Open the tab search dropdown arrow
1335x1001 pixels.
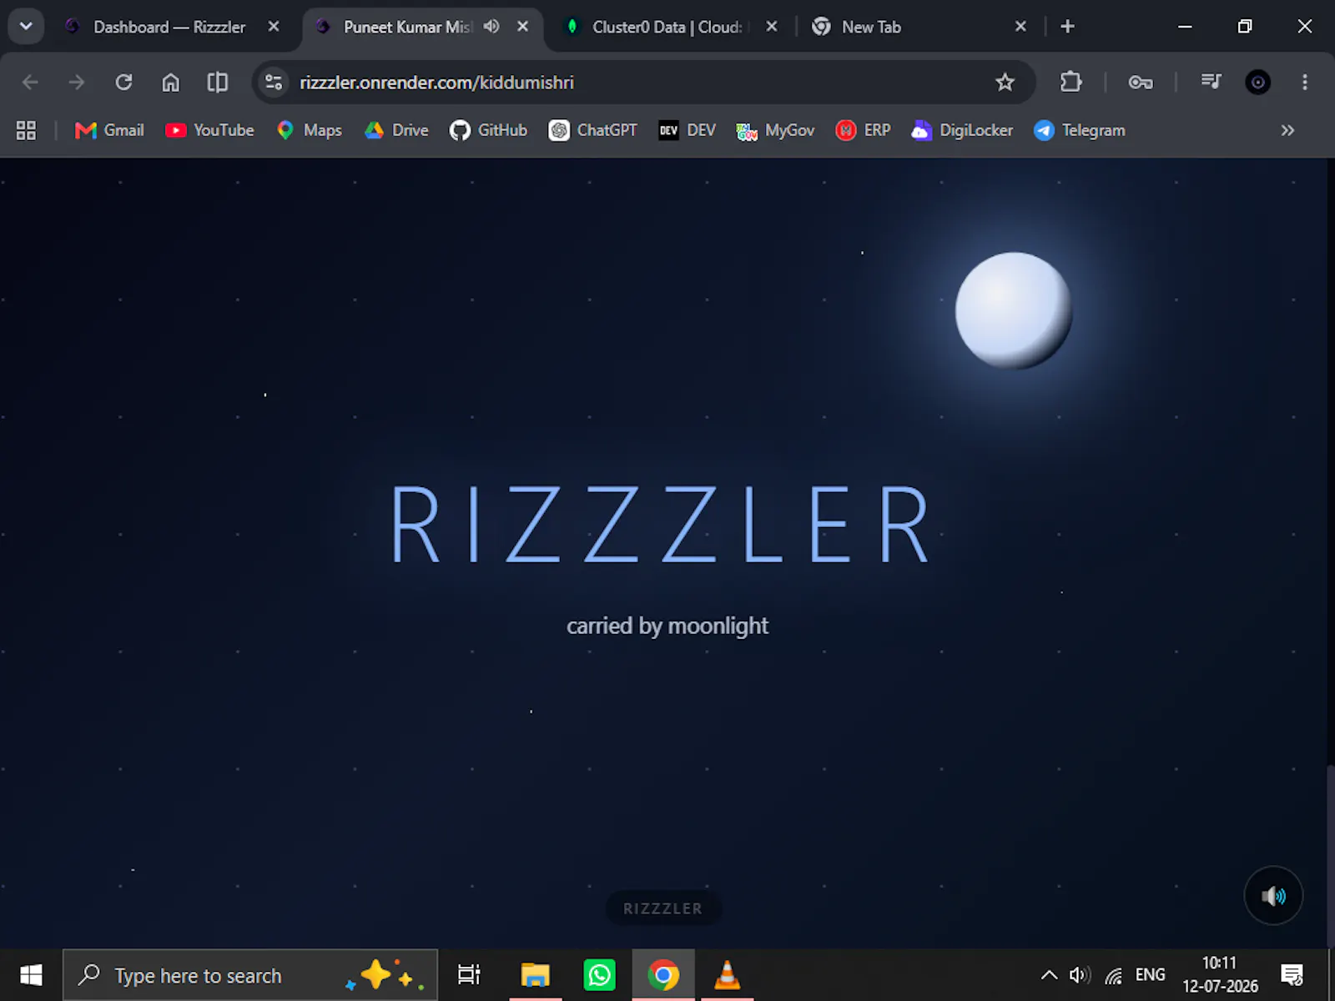click(x=26, y=27)
